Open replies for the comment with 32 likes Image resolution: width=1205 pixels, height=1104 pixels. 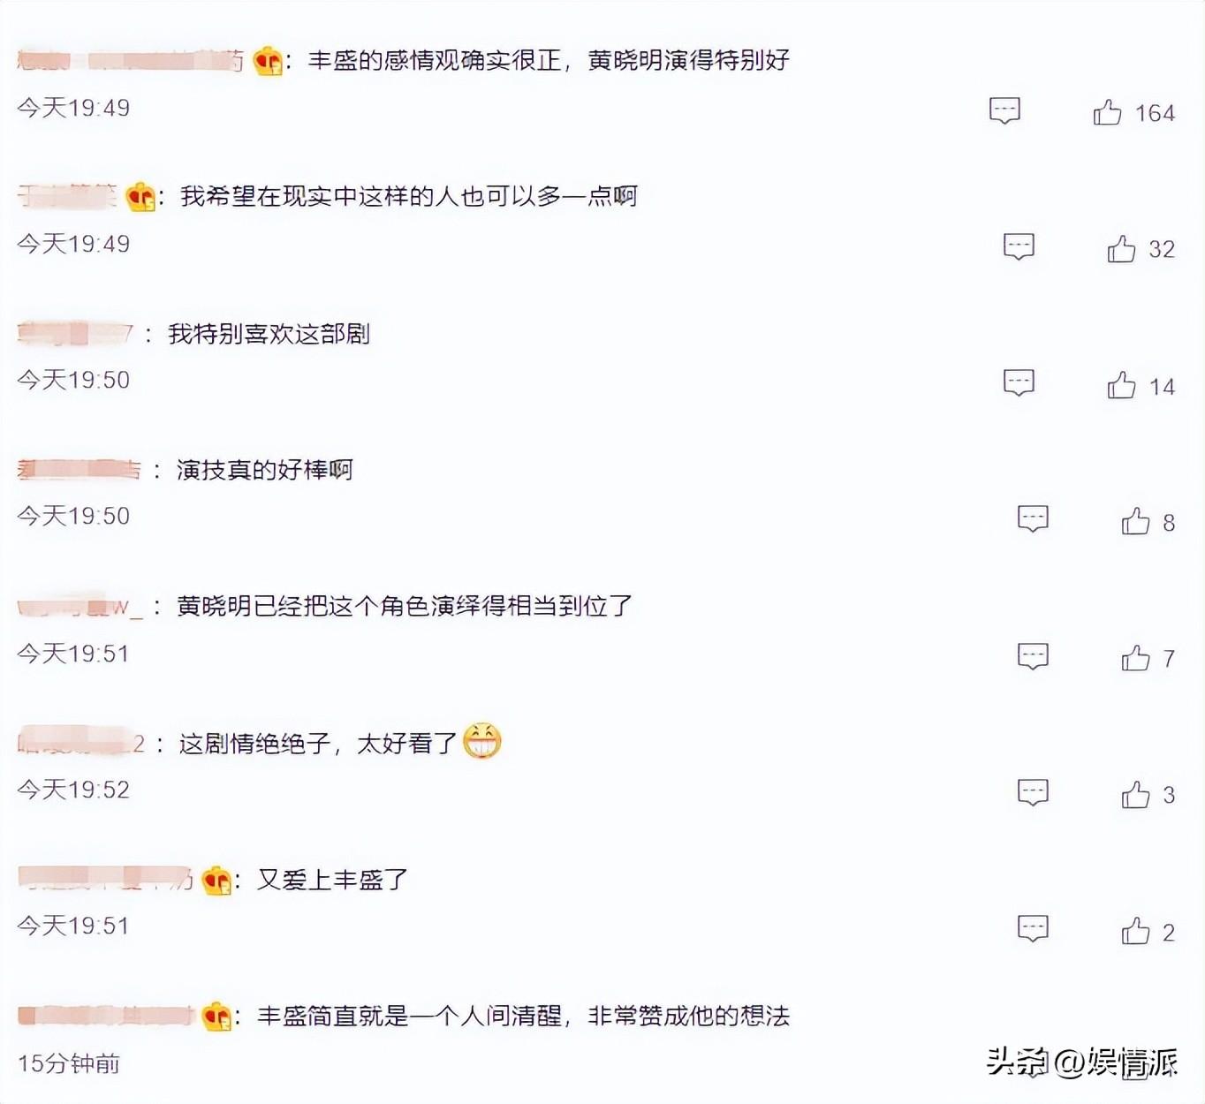[1019, 246]
